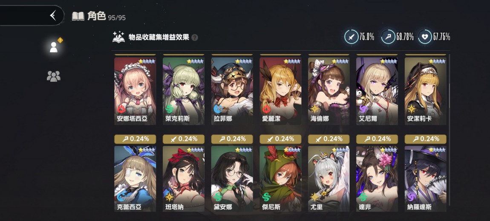Click the 0.24% badge above 尤里

pyautogui.click(x=329, y=139)
